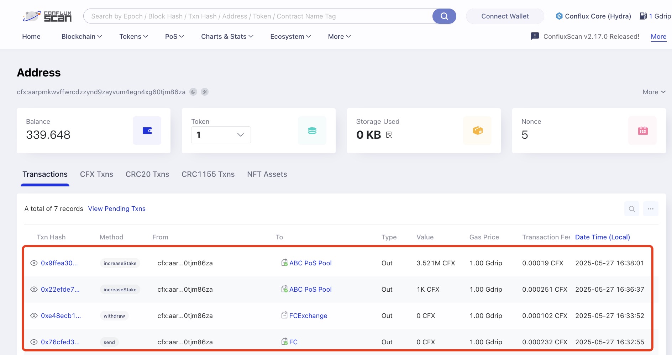Open the three-dots options in records header

pyautogui.click(x=651, y=209)
